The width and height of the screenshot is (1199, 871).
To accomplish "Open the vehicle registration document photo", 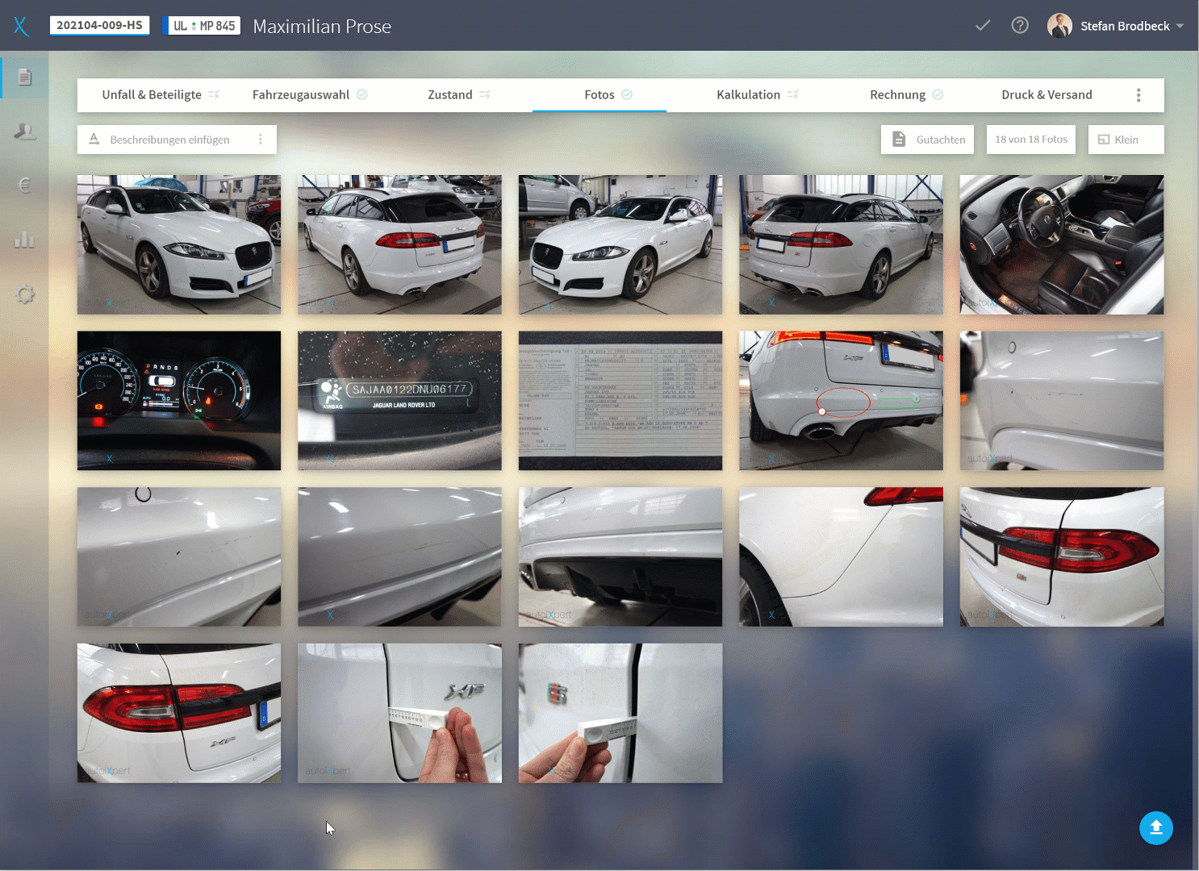I will tap(620, 401).
